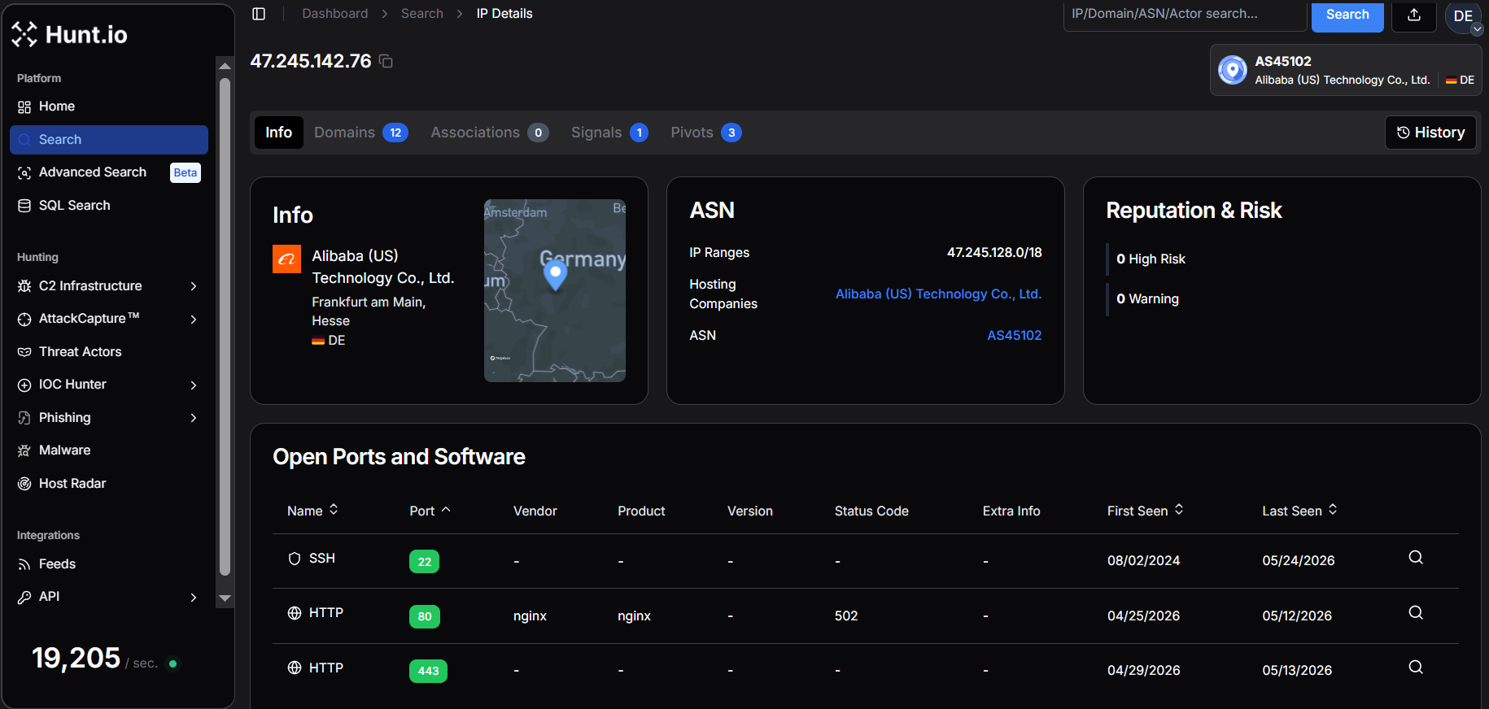This screenshot has height=709, width=1489.
Task: Expand the API submenu
Action: [x=194, y=597]
